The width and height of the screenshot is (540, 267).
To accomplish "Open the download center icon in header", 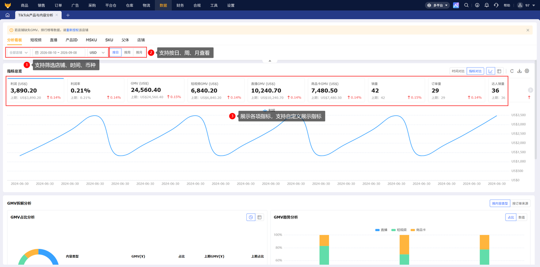I will click(477, 5).
